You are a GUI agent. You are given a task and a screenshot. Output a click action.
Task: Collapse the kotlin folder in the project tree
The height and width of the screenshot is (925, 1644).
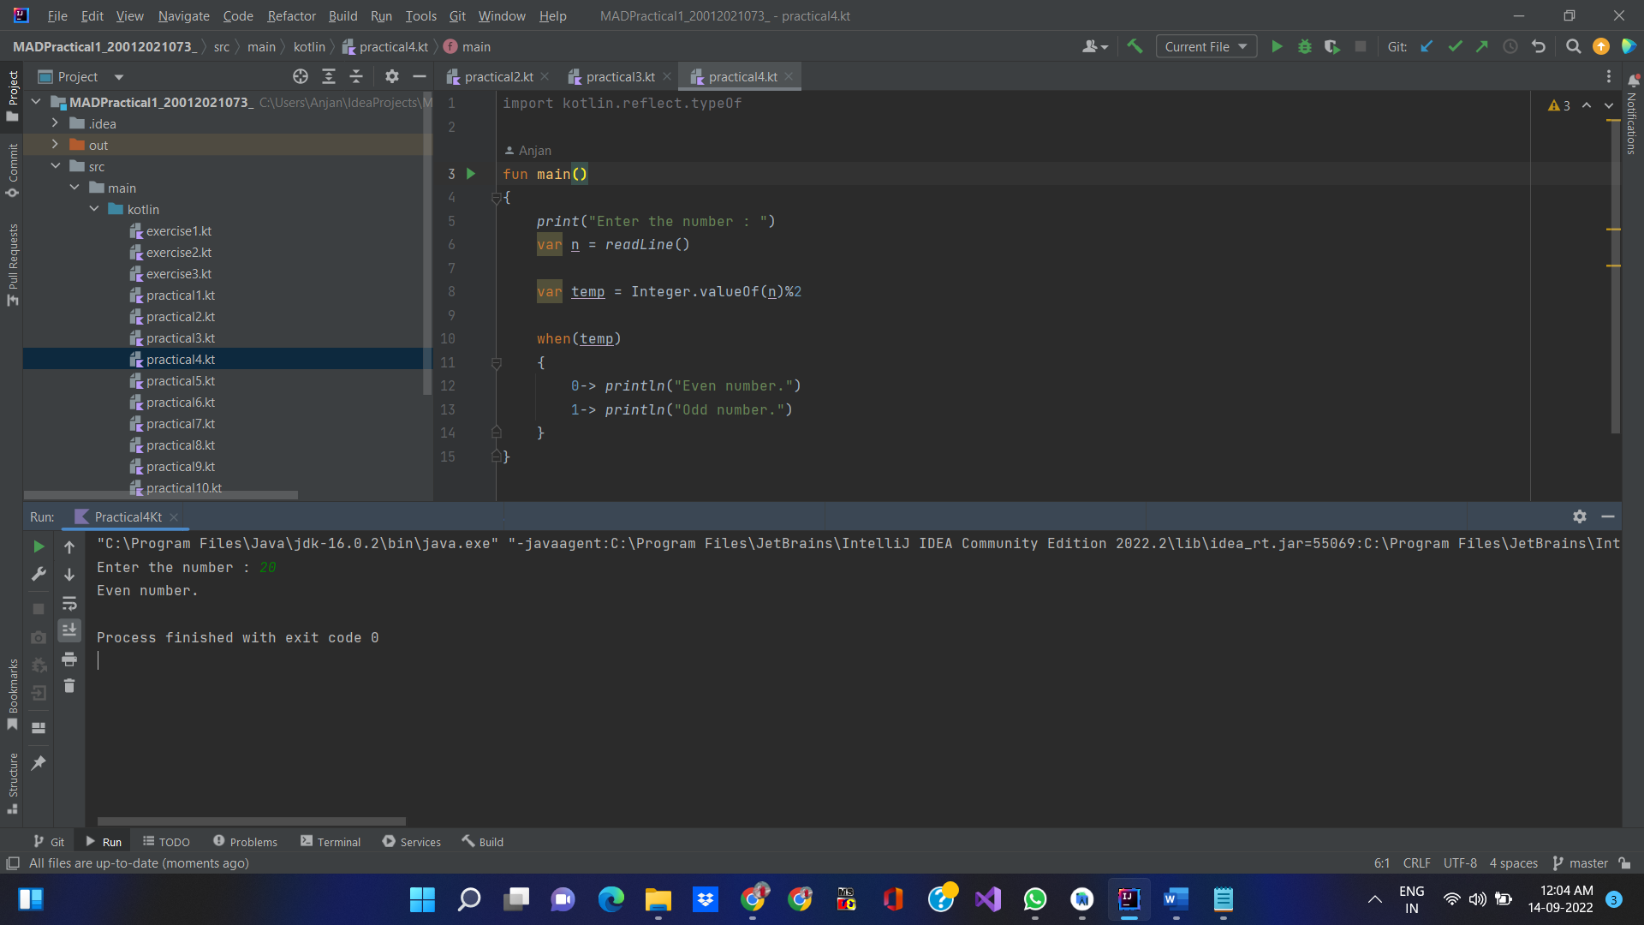pyautogui.click(x=94, y=209)
